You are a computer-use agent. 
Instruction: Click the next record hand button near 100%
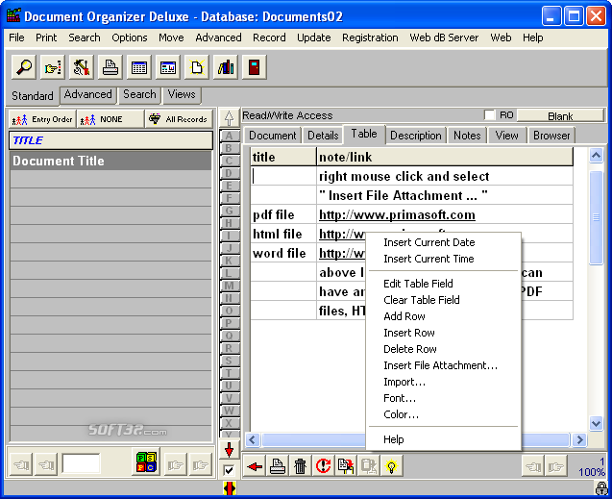(x=555, y=466)
